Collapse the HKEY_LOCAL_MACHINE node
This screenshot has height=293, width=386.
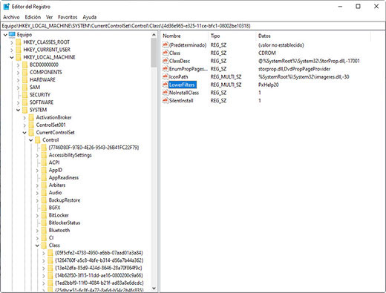[x=12, y=57]
